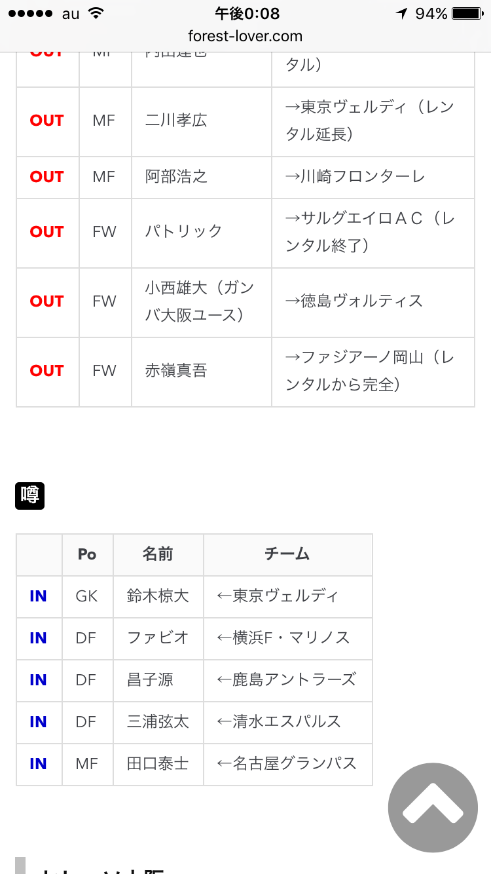Tap the チーム column header

click(x=287, y=554)
